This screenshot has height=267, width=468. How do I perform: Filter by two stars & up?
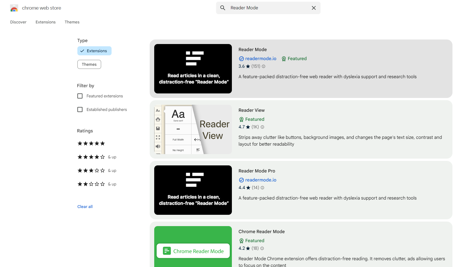point(97,184)
